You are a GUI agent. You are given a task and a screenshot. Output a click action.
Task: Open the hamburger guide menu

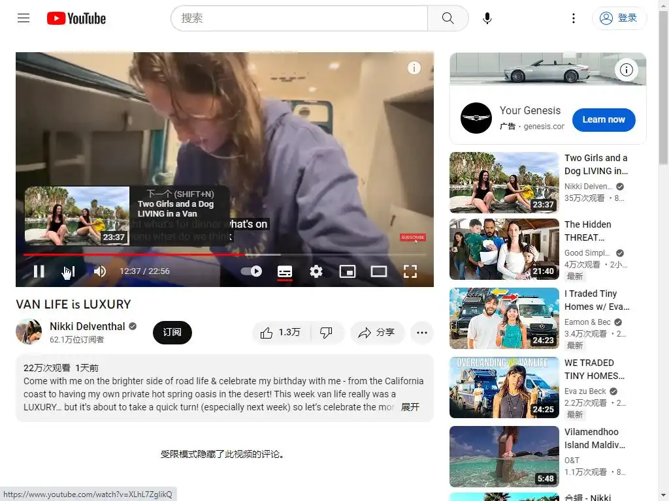[24, 18]
